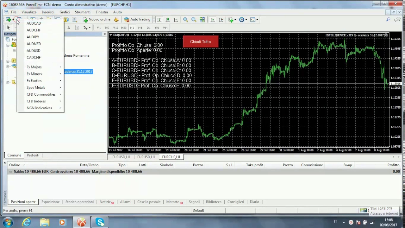
Task: Expand the CFD Commodities submenu
Action: (40, 94)
